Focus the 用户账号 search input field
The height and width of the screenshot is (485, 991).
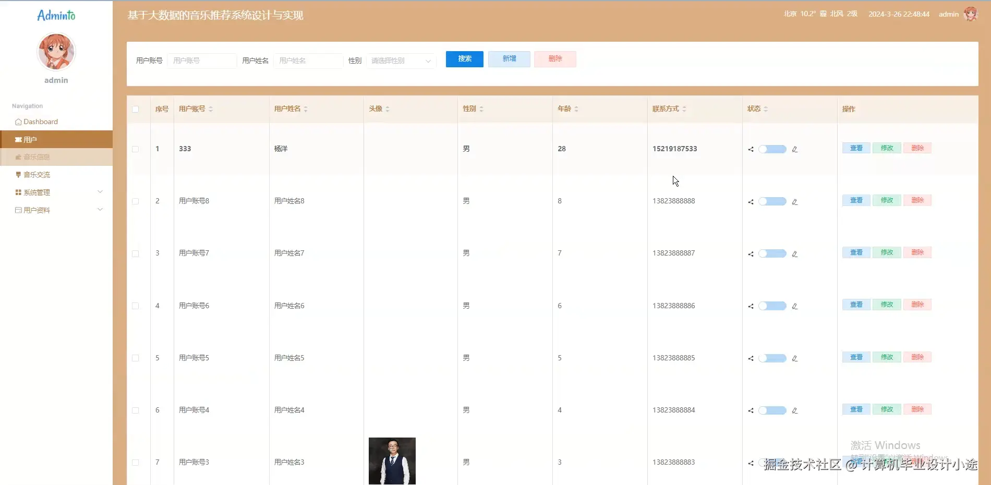point(202,60)
